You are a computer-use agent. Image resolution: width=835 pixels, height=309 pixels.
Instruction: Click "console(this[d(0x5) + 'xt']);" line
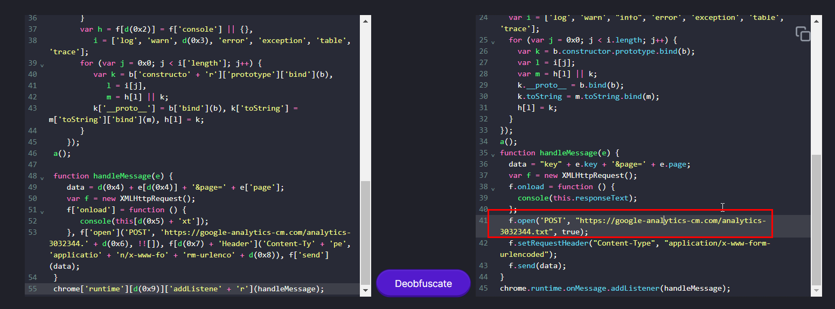coord(144,221)
